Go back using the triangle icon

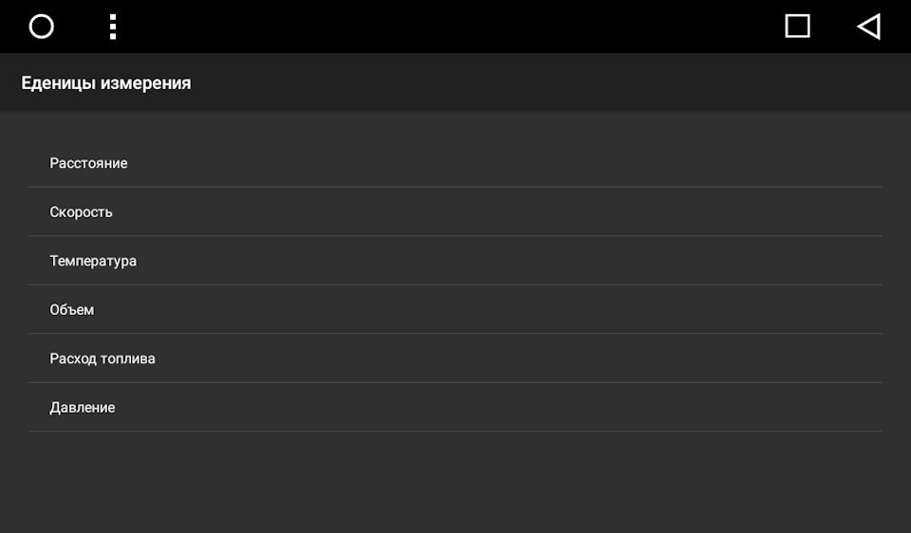[869, 27]
